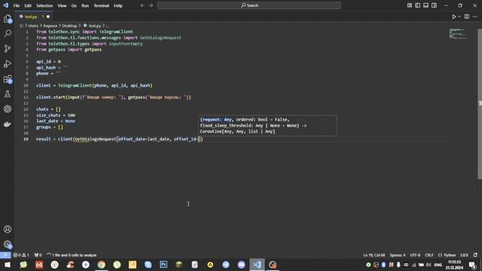The image size is (482, 271).
Task: Toggle the bottom Panel
Action: (426, 5)
